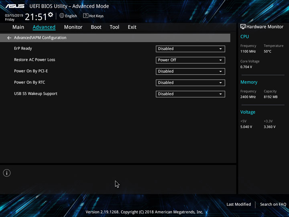Click the back arrow beside Advanced\APM Configuration

9,38
